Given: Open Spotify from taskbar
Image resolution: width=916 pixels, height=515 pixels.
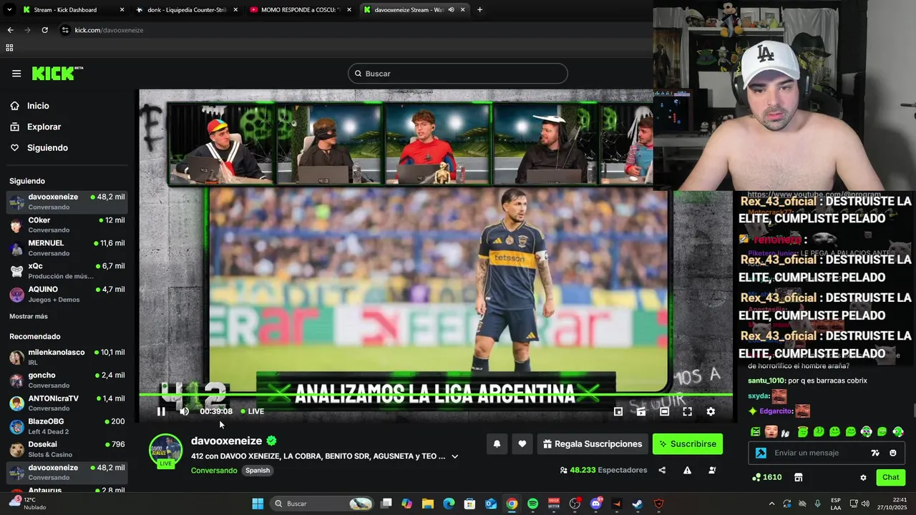Looking at the screenshot, I should pyautogui.click(x=532, y=504).
